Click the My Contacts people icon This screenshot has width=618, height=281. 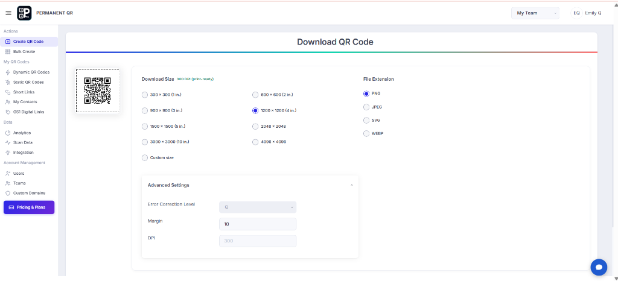tap(8, 102)
